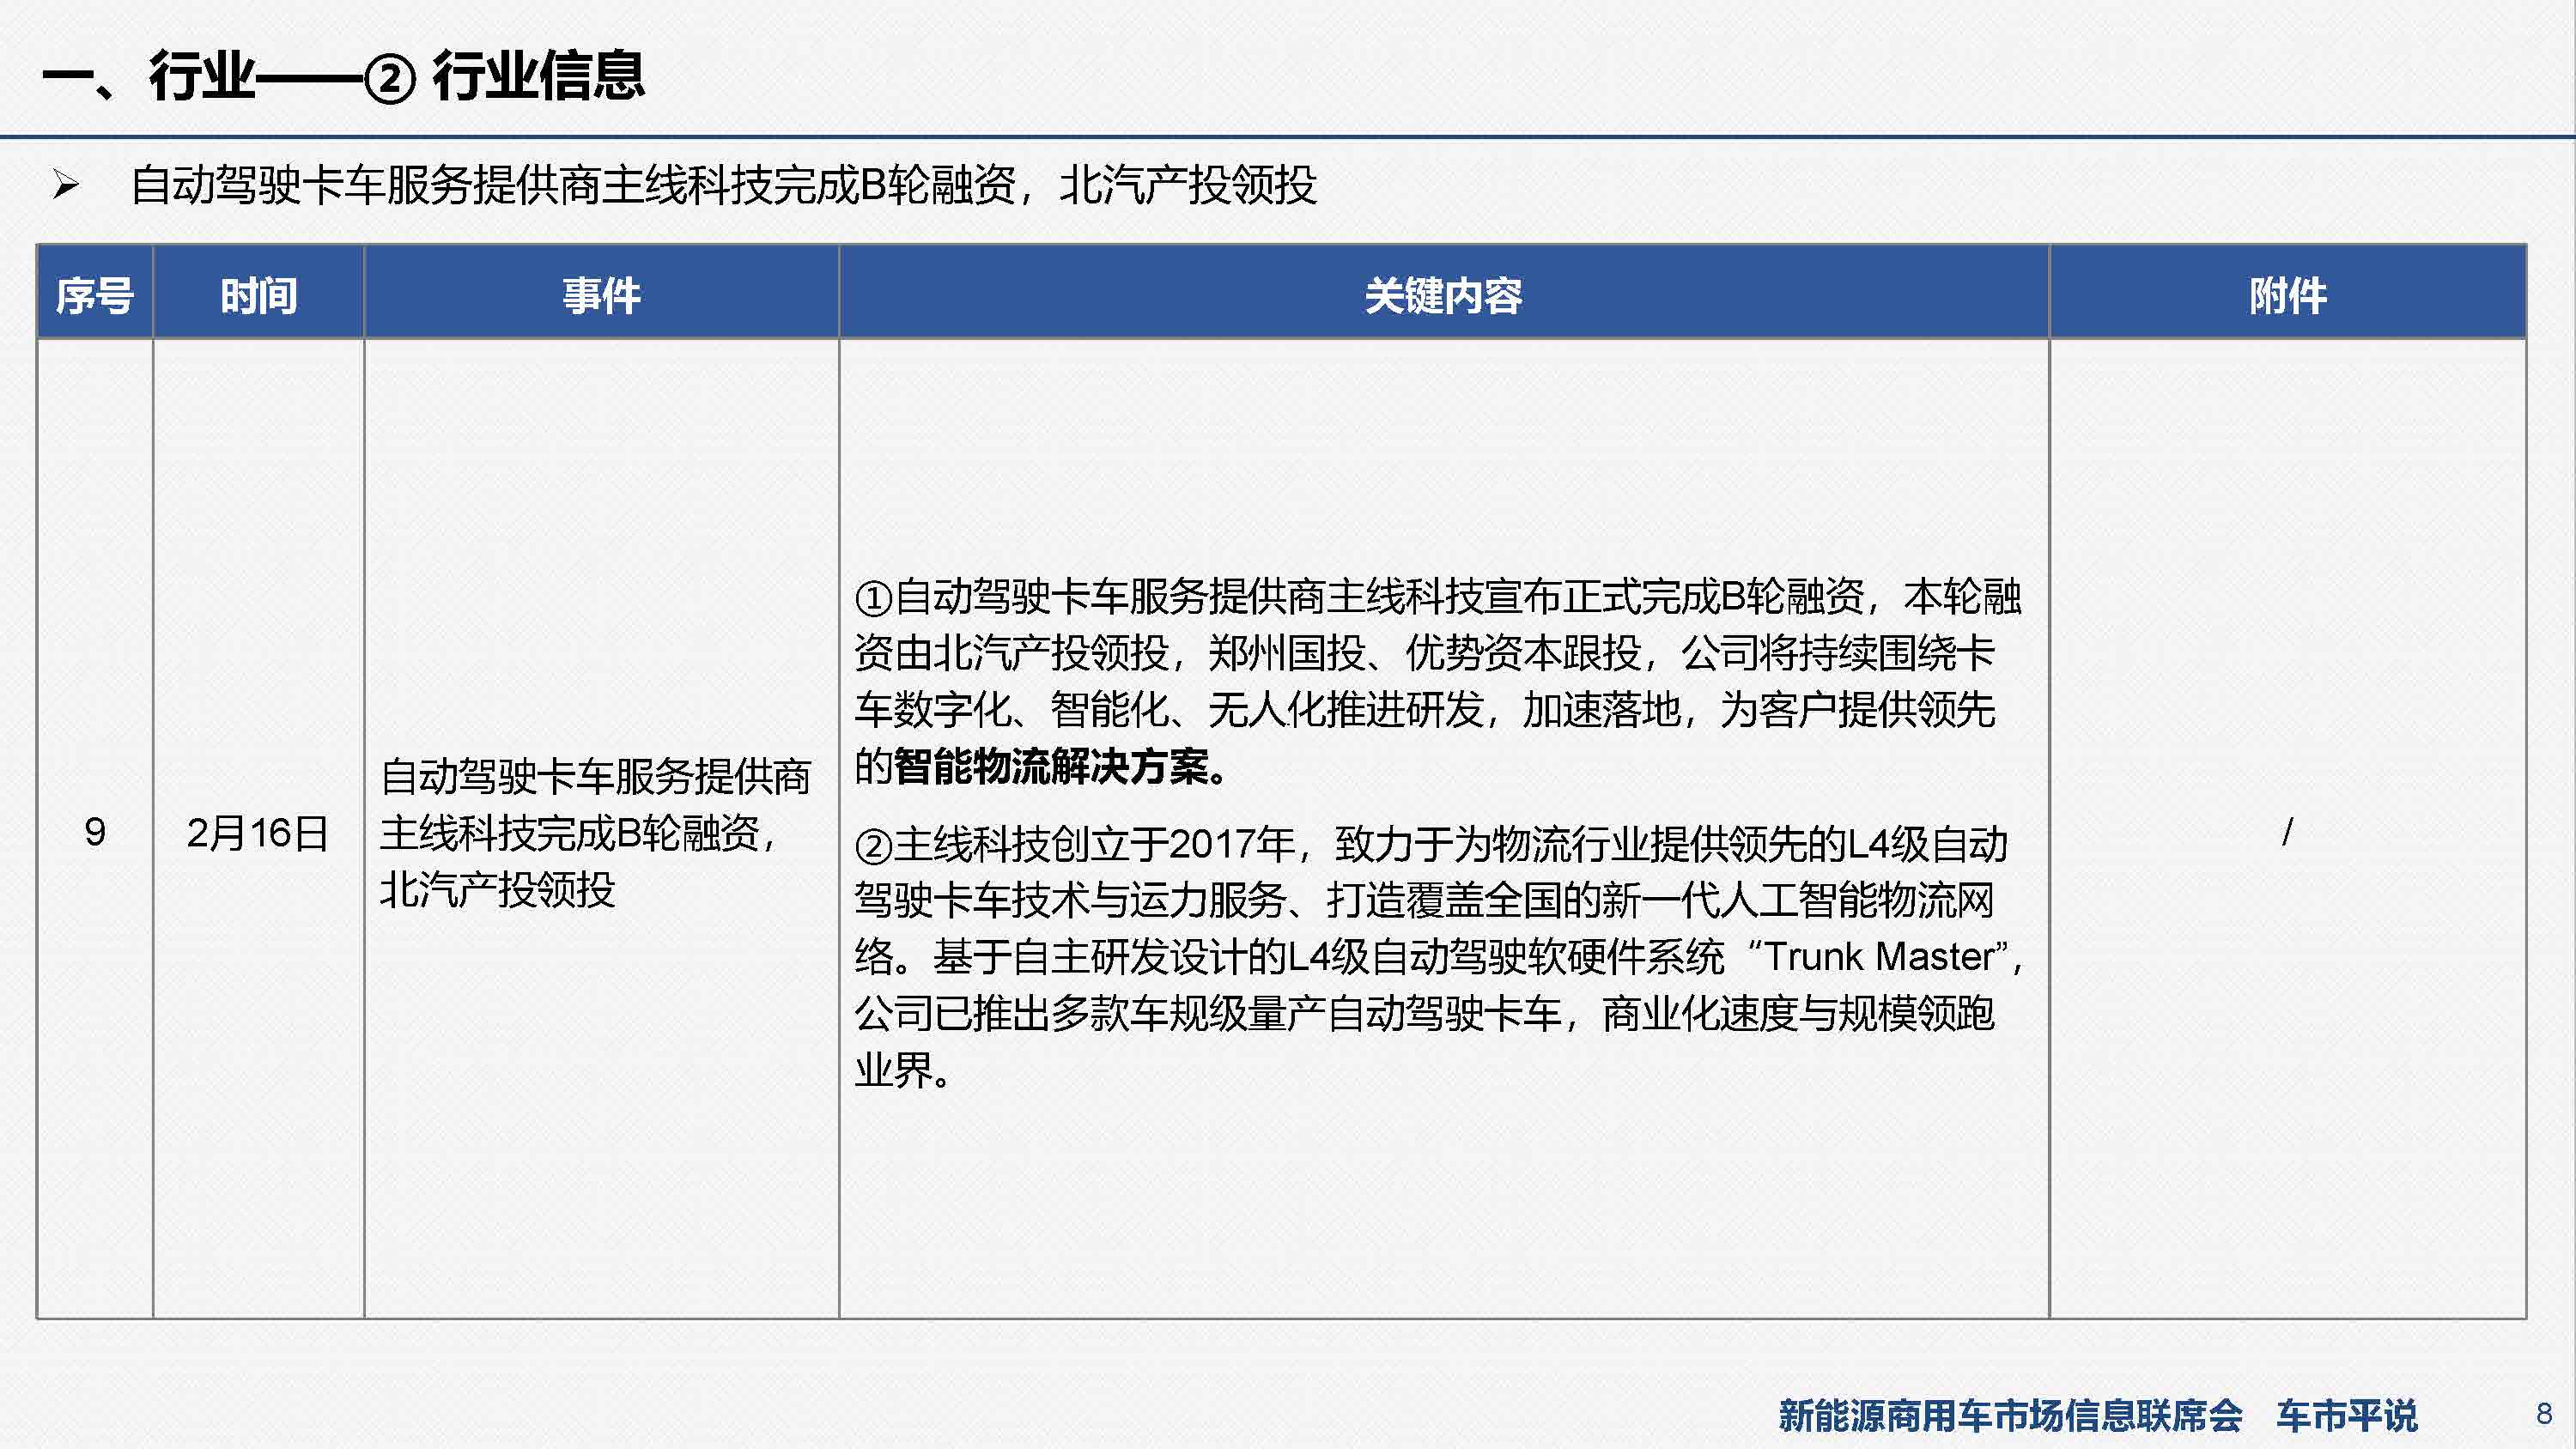Click the 事件 column header

(601, 293)
